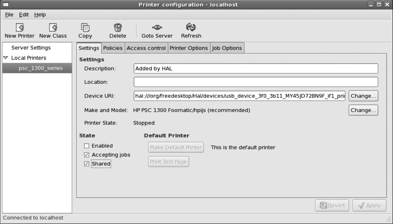This screenshot has height=224, width=393.
Task: Open Server Settings in sidebar
Action: click(31, 47)
